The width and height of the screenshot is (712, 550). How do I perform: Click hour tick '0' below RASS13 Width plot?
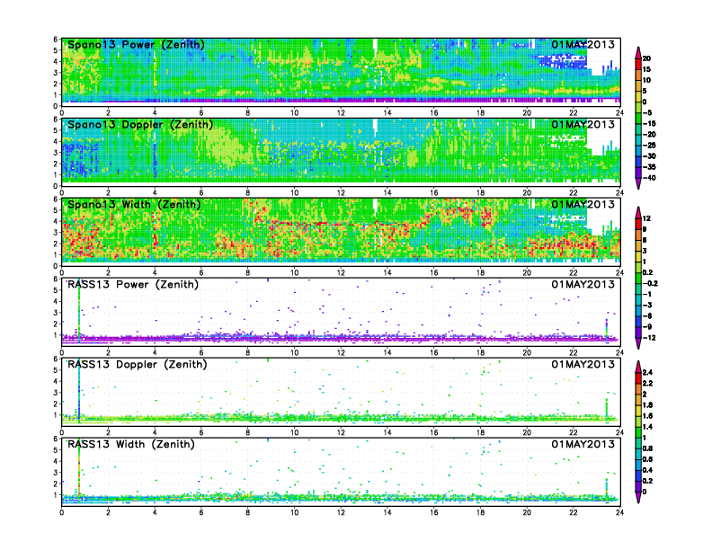click(x=62, y=512)
